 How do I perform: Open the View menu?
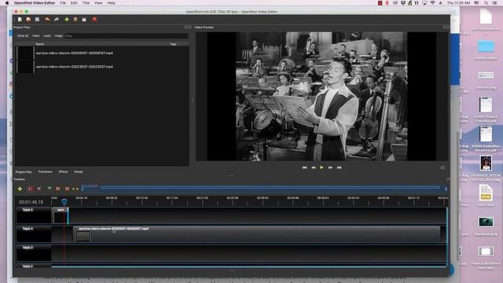pyautogui.click(x=98, y=3)
